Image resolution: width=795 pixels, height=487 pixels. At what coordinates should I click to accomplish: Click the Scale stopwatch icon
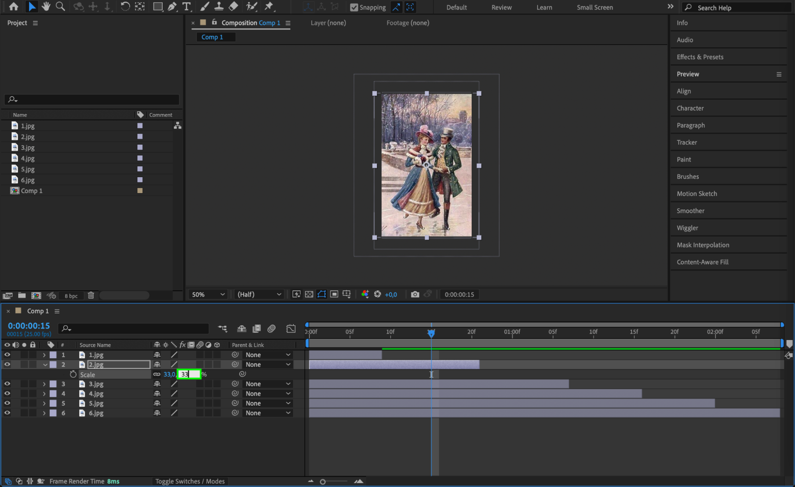point(73,374)
